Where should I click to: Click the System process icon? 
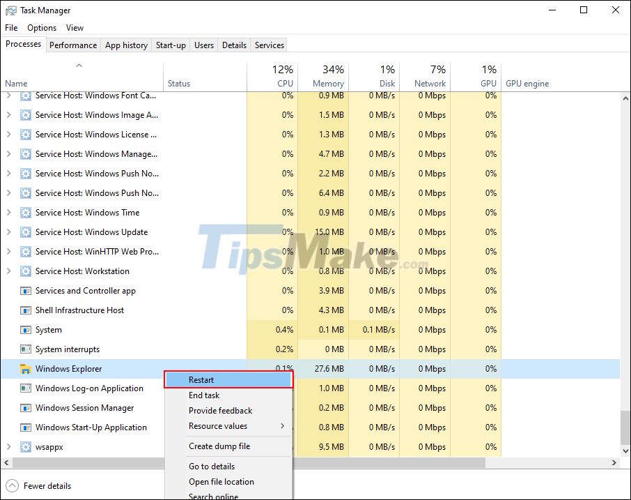click(25, 329)
